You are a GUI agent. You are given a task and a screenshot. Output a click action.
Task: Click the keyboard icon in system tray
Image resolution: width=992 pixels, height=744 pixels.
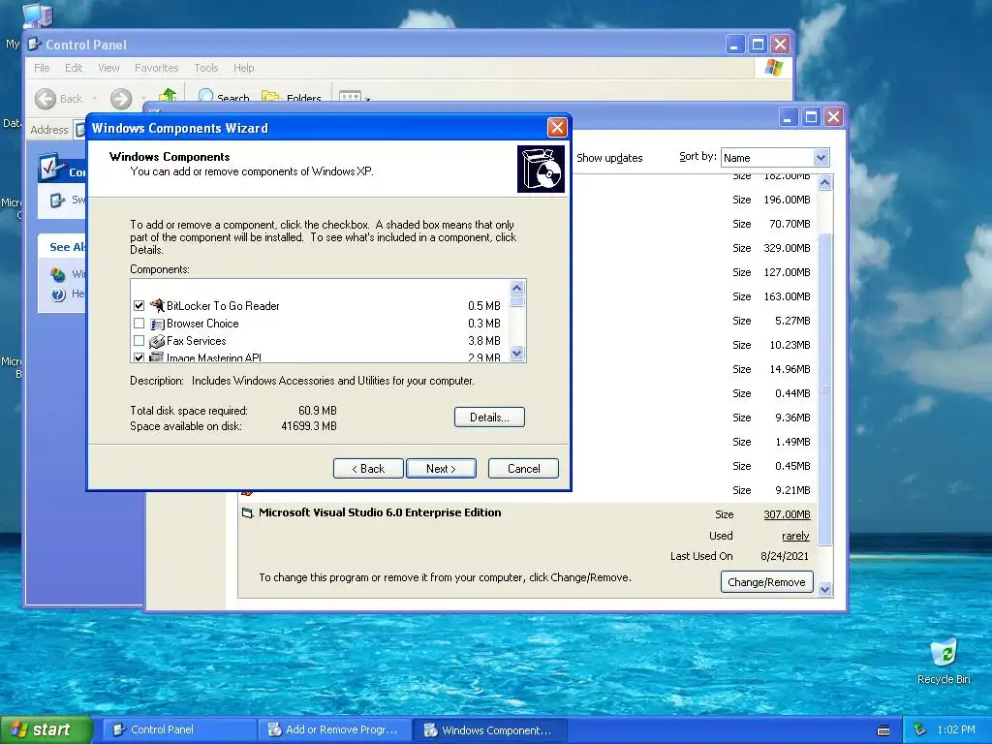click(883, 730)
